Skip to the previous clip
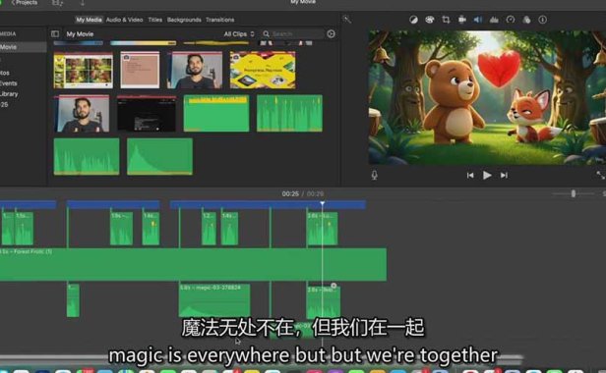The height and width of the screenshot is (373, 606). pos(470,175)
